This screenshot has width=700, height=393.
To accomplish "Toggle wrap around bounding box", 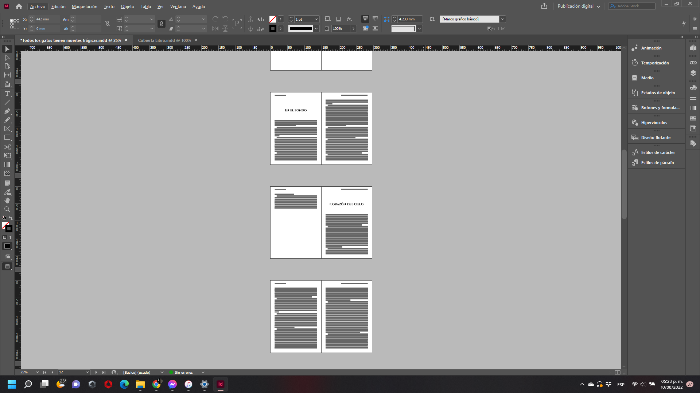I will [x=375, y=19].
